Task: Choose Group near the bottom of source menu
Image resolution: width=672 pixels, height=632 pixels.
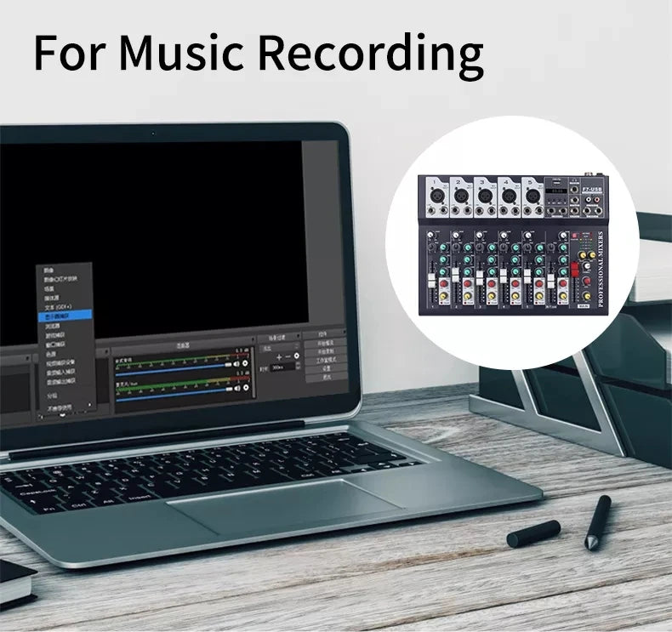Action: [x=53, y=396]
